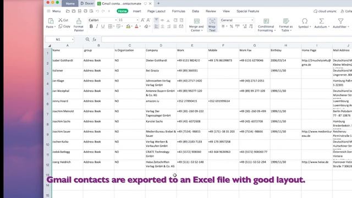Click the Copy button
The image size is (352, 198).
(64, 26)
